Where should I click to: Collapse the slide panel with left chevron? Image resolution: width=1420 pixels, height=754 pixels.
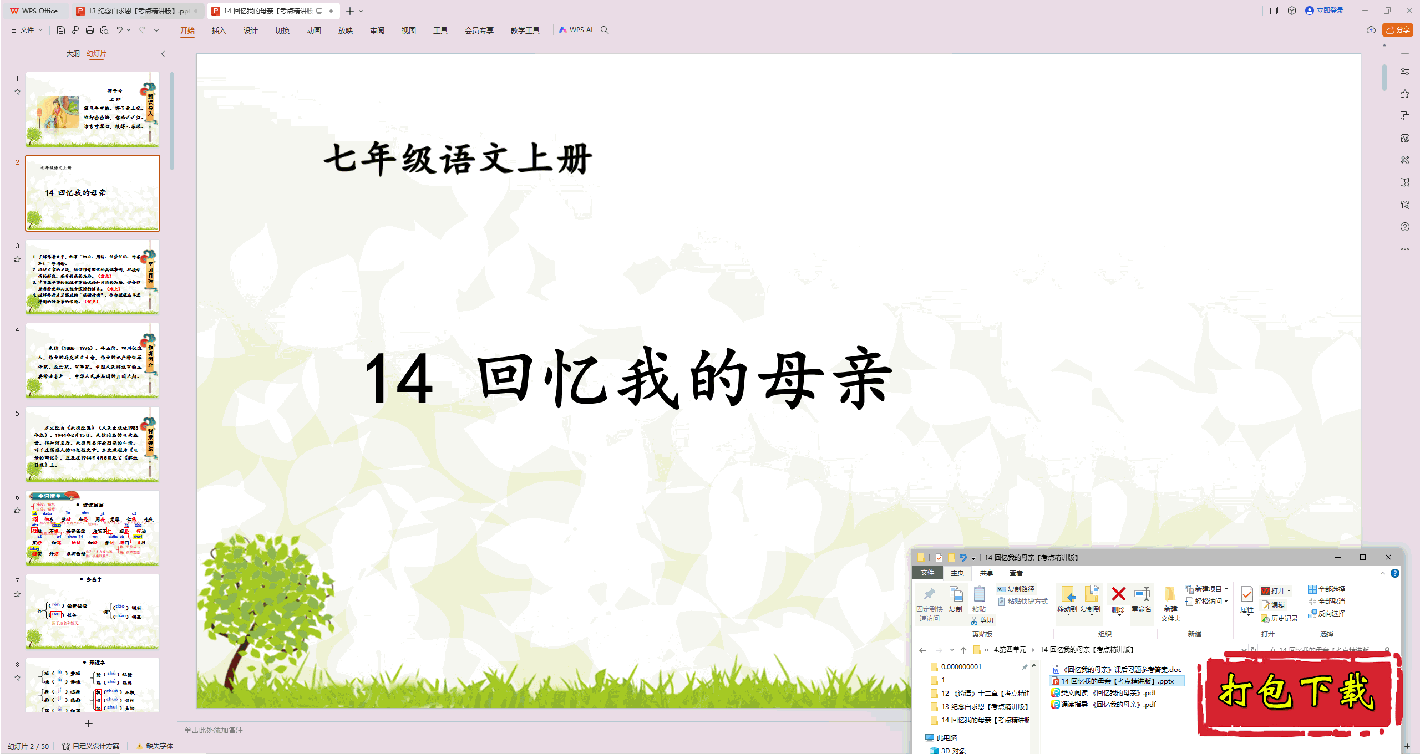(x=163, y=54)
